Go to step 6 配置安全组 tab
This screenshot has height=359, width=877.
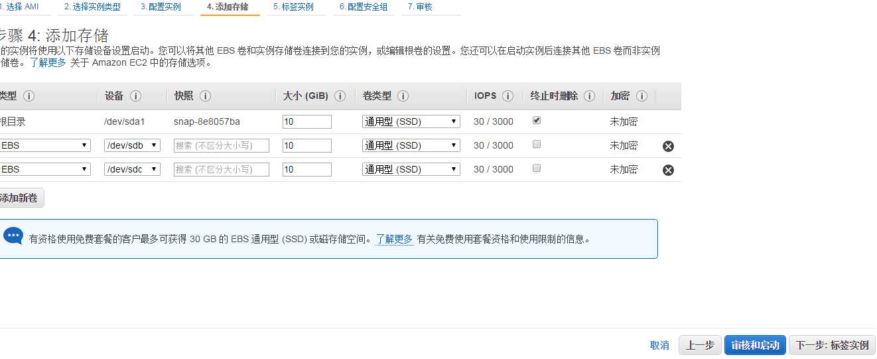(x=363, y=7)
